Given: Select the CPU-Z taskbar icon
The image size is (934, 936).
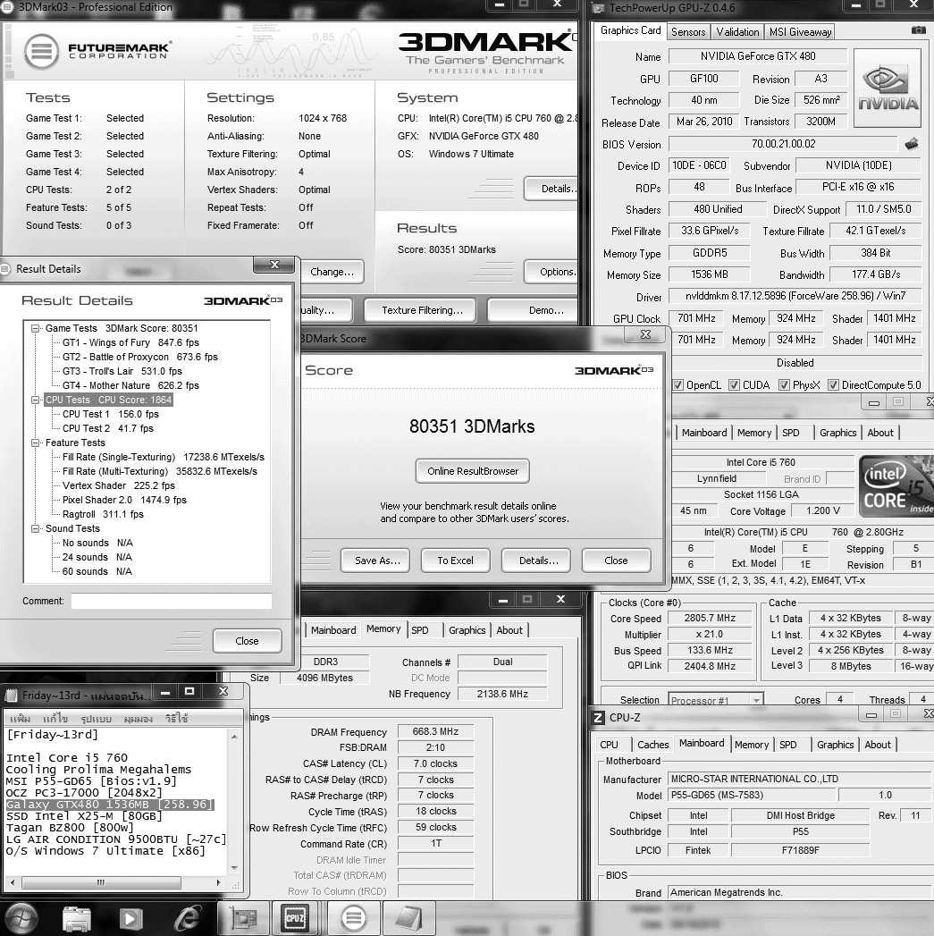Looking at the screenshot, I should (x=295, y=918).
